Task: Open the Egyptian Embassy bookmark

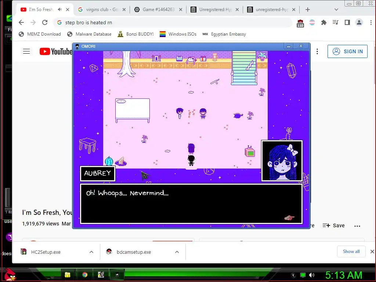Action: pyautogui.click(x=224, y=34)
